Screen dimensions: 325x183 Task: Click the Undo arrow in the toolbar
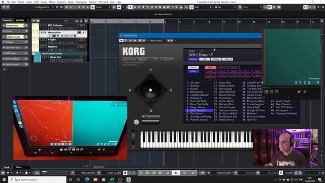pyautogui.click(x=4, y=7)
